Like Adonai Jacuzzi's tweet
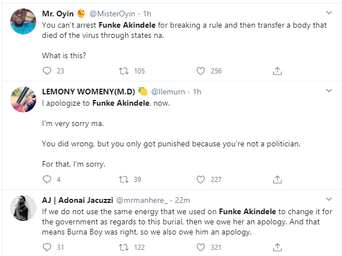The width and height of the screenshot is (342, 256). point(200,247)
